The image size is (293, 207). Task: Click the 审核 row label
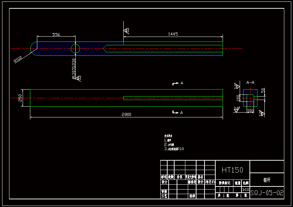coord(164,191)
